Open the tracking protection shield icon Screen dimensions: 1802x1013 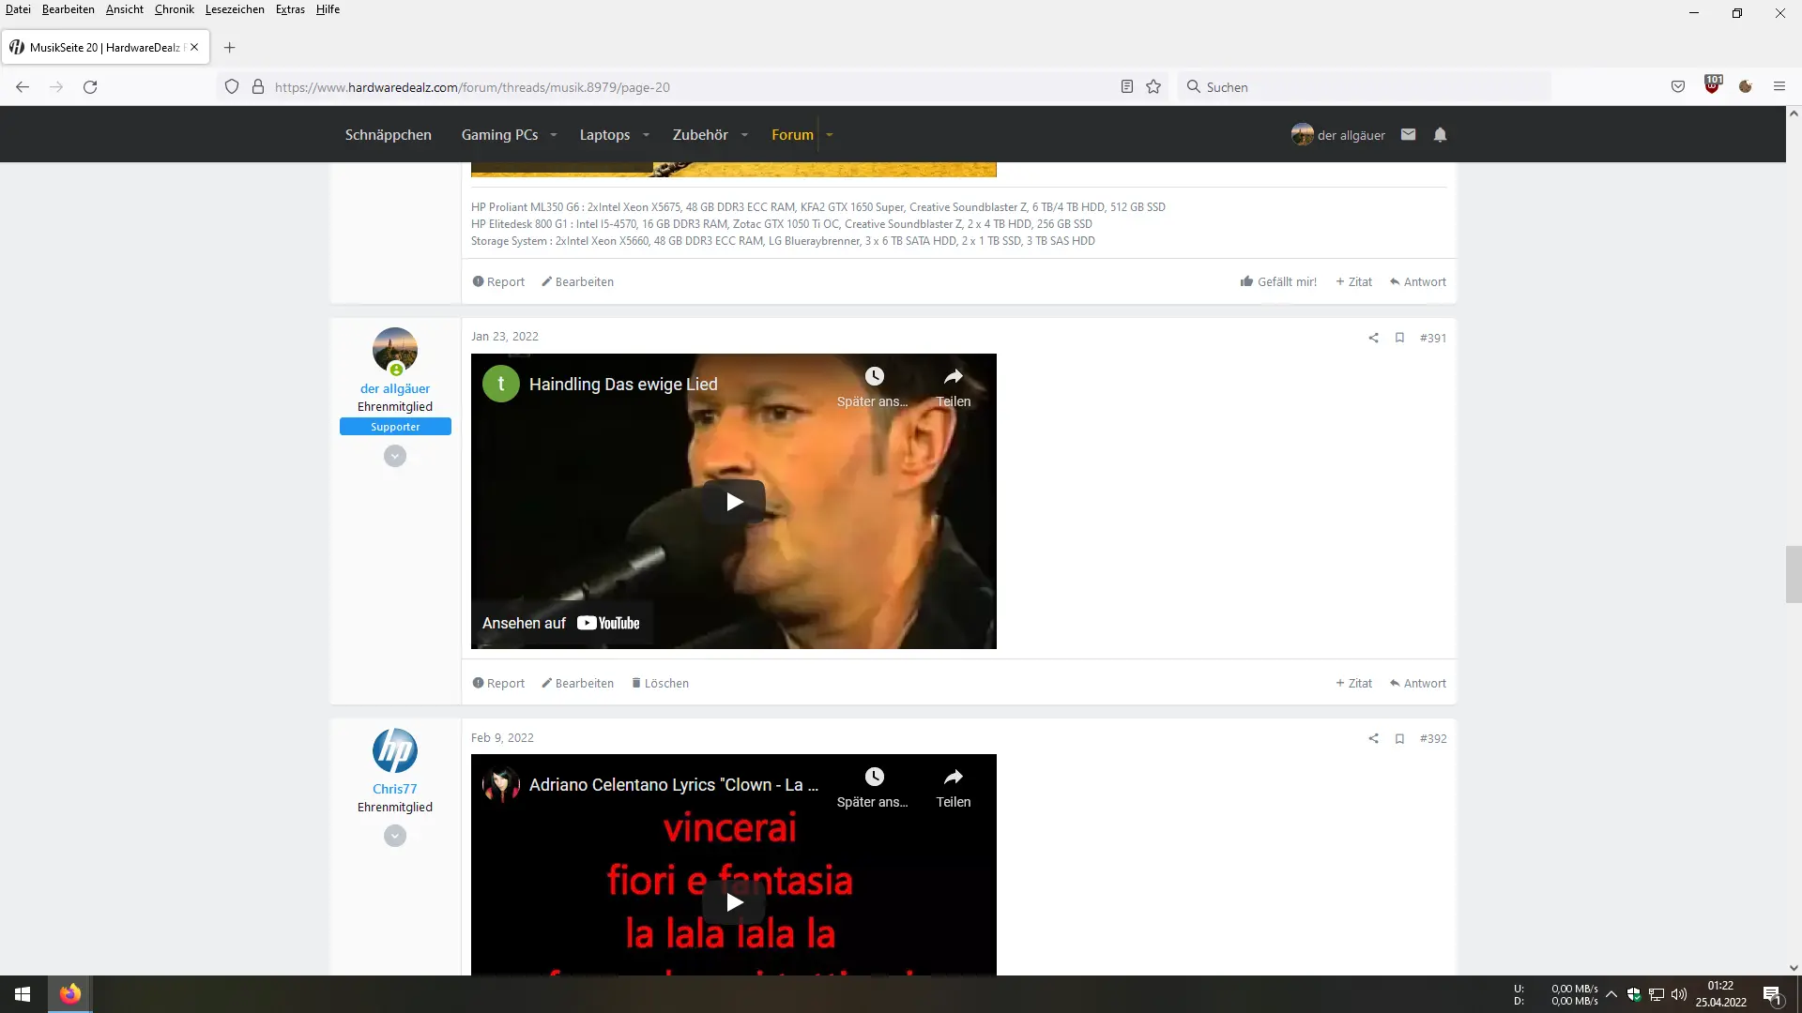(232, 87)
